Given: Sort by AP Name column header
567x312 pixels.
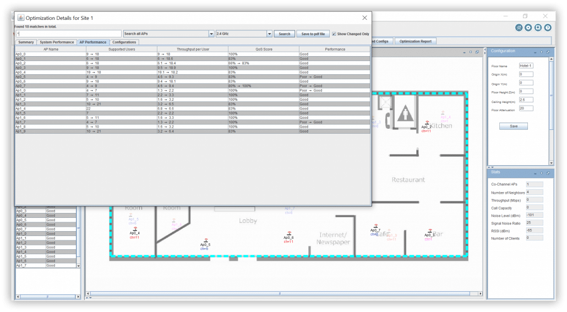Looking at the screenshot, I should [x=51, y=49].
